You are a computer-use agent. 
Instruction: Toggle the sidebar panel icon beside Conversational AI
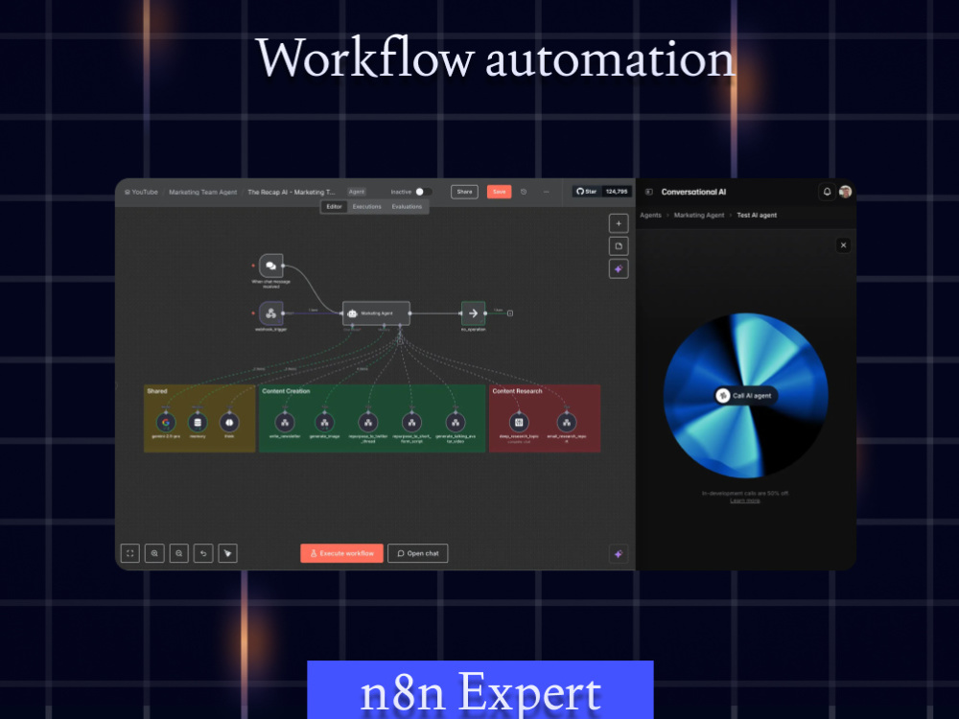pos(649,192)
